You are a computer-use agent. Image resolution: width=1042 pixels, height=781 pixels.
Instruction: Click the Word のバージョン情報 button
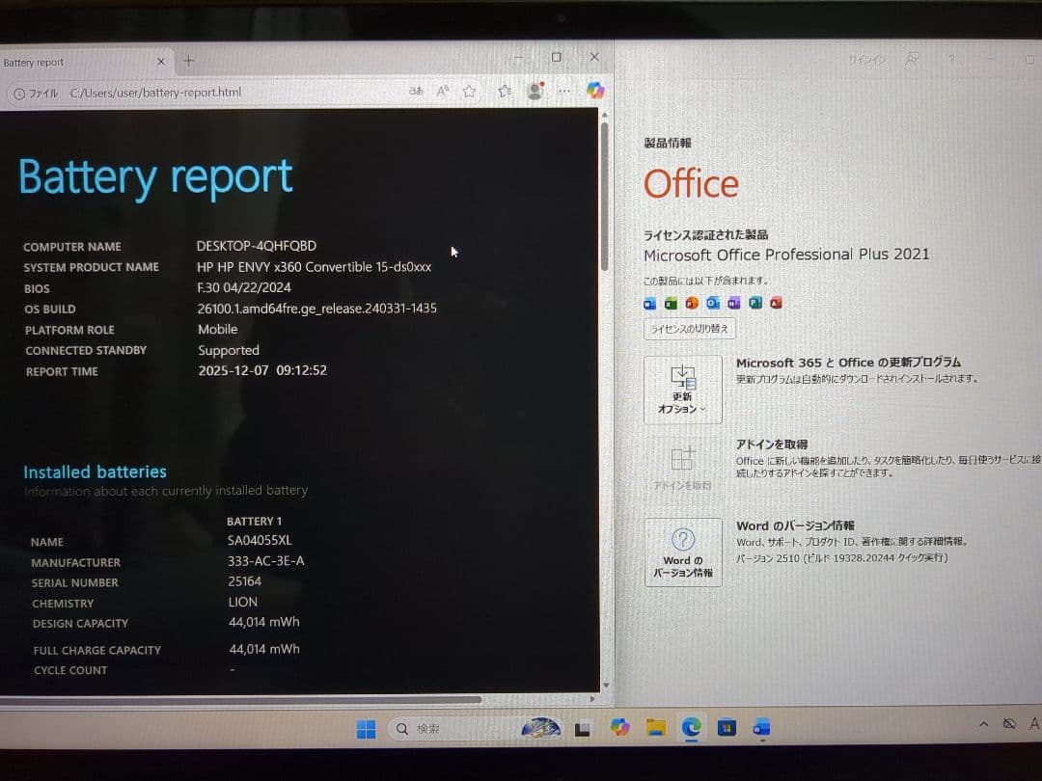tap(683, 552)
